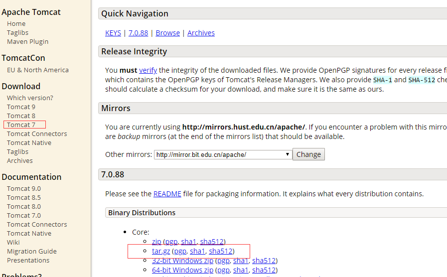The image size is (447, 277).
Task: Open sha512 checksum for 64-bit Windows zip
Action: coord(264,270)
